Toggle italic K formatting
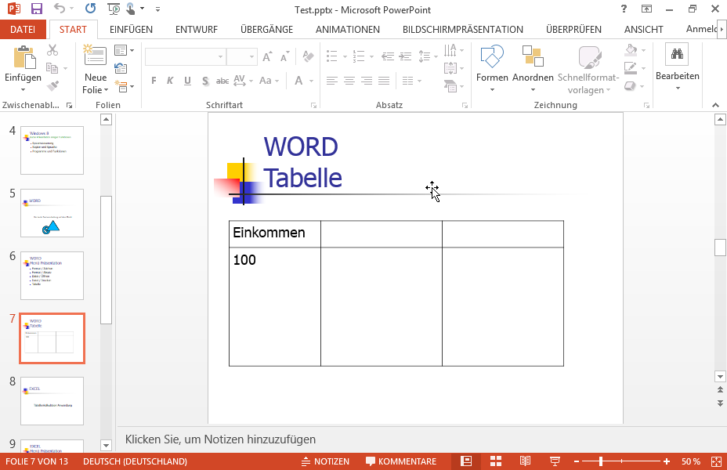Viewport: 727px width, 470px height. tap(170, 81)
